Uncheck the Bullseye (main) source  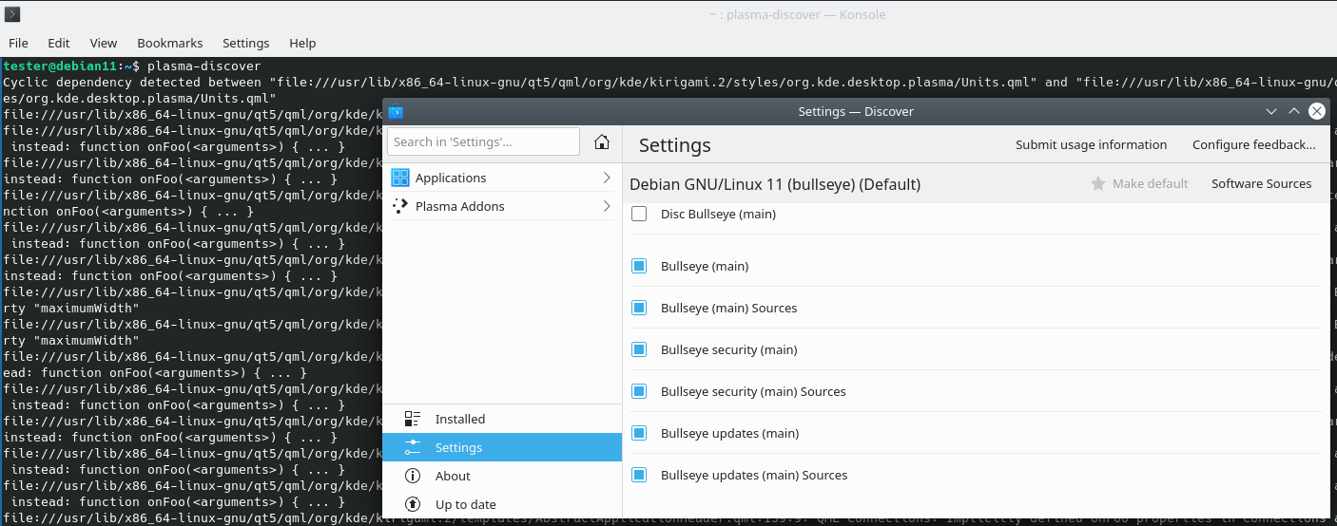639,266
